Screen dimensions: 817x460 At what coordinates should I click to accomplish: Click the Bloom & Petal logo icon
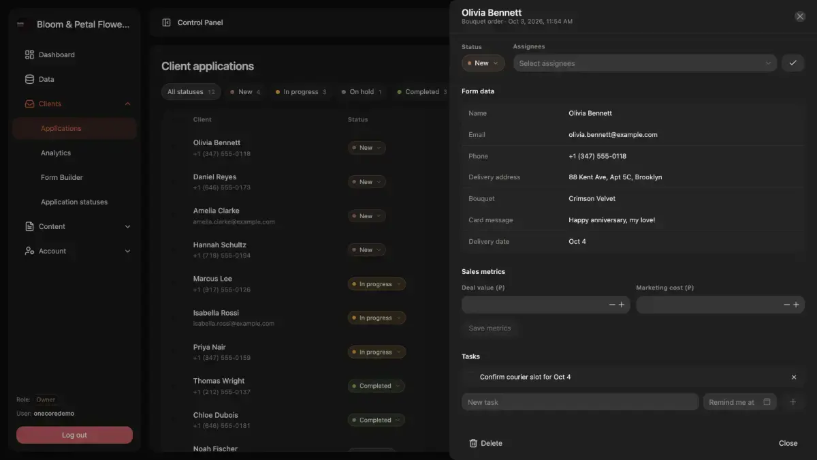(21, 24)
